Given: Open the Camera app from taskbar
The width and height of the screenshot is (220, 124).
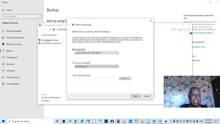Looking at the screenshot, I should coord(112,121).
